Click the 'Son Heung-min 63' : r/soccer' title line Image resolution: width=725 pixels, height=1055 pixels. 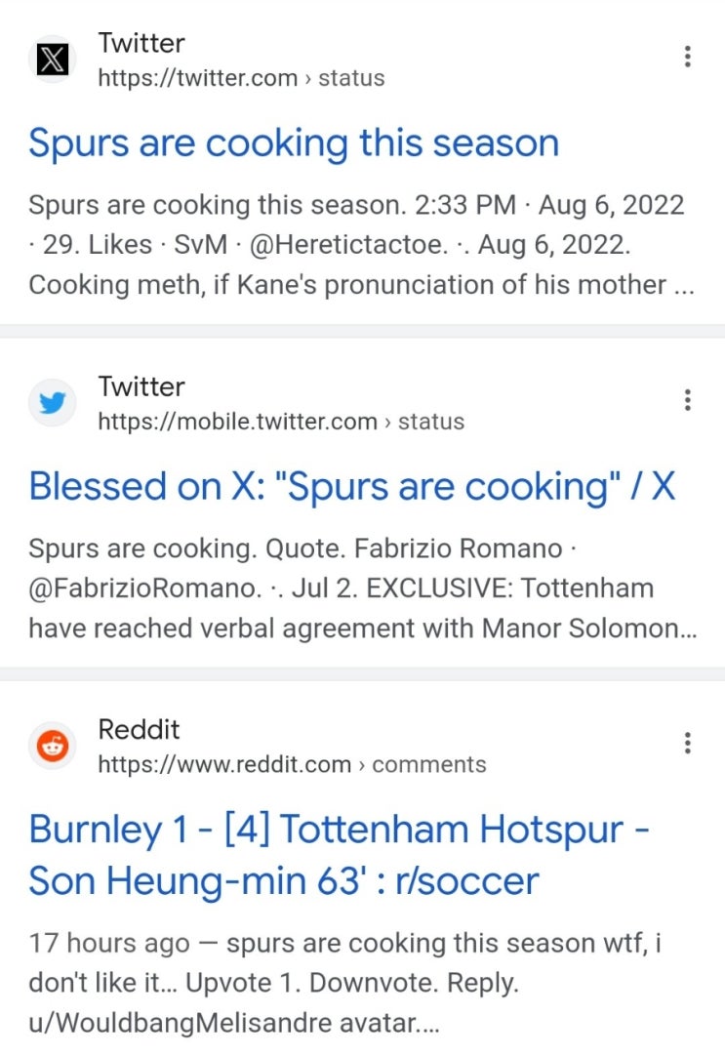[284, 880]
